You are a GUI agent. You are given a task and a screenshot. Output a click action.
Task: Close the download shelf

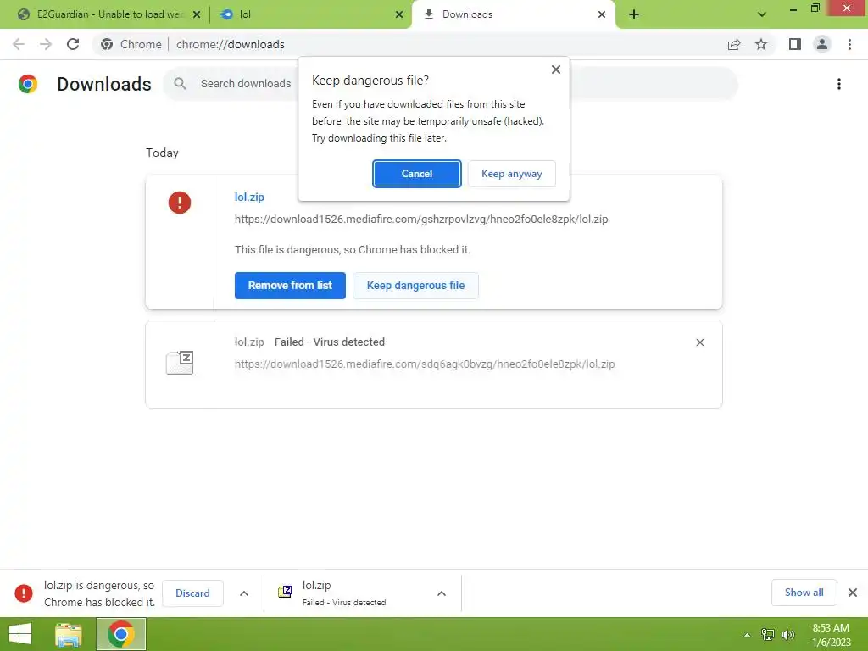pyautogui.click(x=853, y=593)
